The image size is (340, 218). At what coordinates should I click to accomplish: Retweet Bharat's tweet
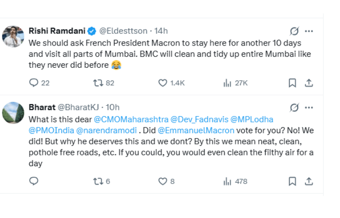click(x=98, y=181)
